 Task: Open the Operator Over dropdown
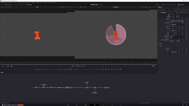[x=177, y=38]
